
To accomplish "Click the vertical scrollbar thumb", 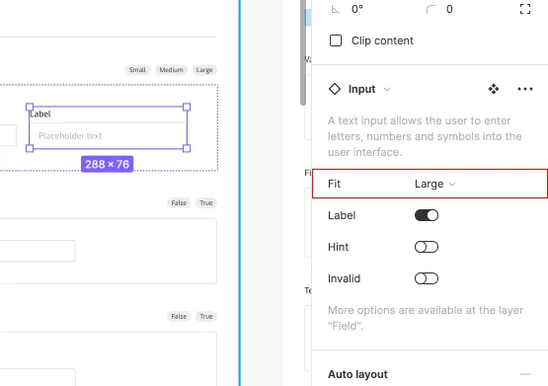I will tap(303, 52).
